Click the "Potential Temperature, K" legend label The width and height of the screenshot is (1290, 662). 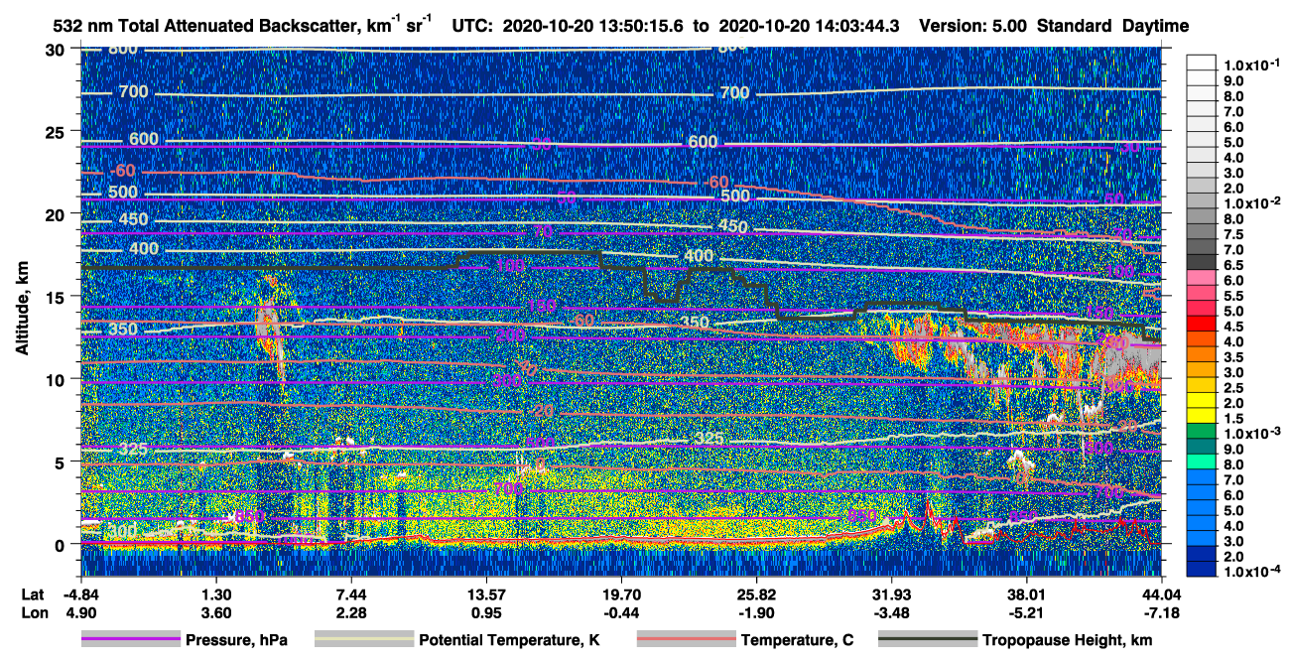point(509,641)
